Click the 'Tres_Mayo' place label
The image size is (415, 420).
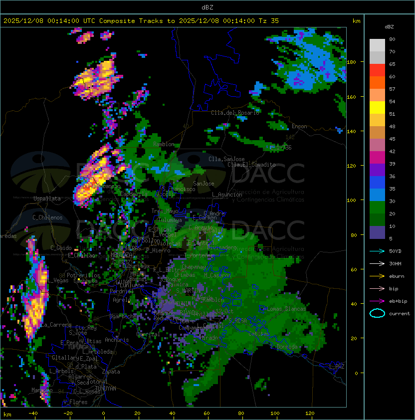pos(165,211)
